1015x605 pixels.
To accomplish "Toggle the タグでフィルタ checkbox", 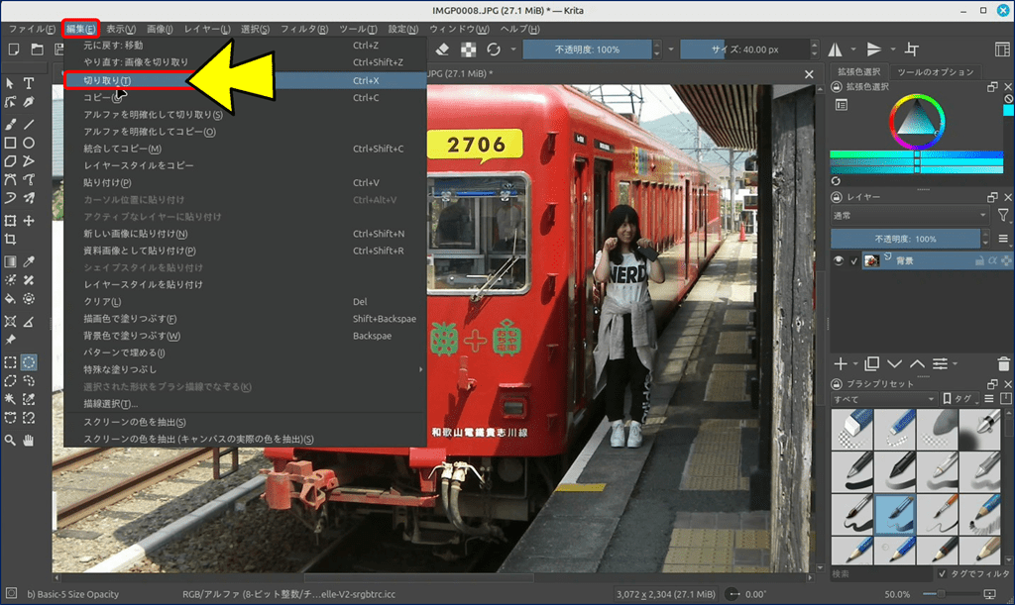I will pos(941,574).
